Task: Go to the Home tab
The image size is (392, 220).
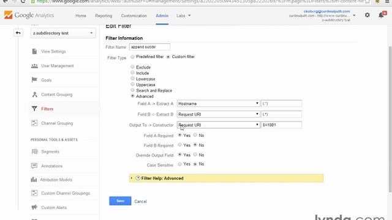Action: 81,16
